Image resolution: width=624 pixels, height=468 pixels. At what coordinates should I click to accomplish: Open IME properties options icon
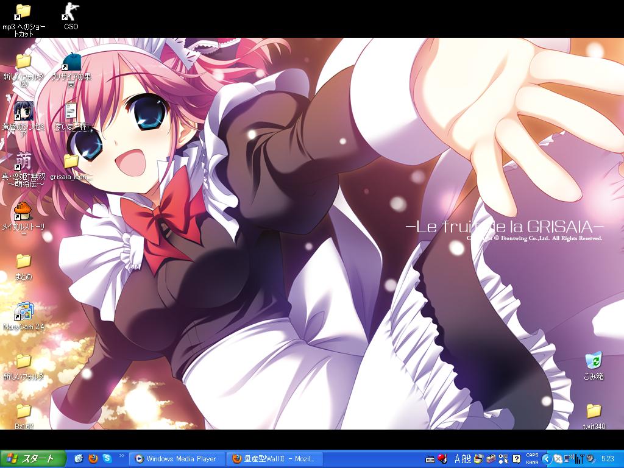tap(503, 459)
